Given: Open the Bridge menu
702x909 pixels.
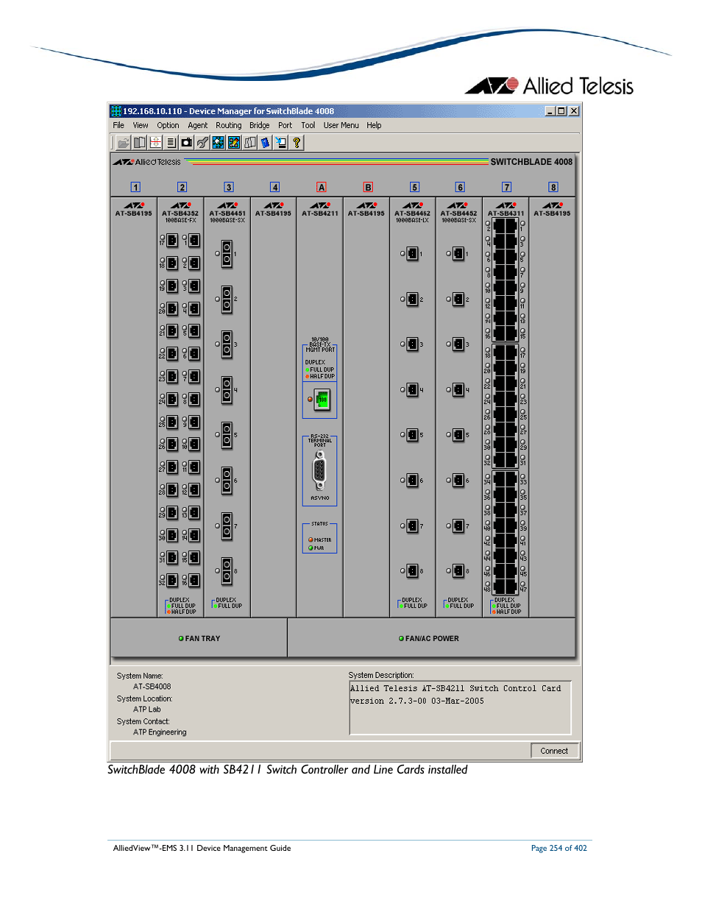Looking at the screenshot, I should click(x=260, y=125).
